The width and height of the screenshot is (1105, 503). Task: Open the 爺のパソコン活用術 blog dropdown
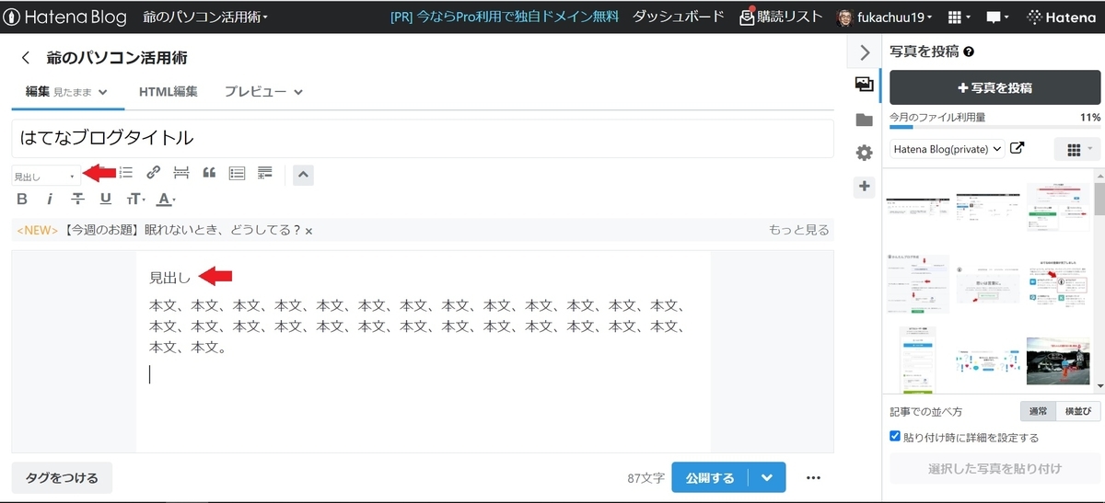click(206, 17)
